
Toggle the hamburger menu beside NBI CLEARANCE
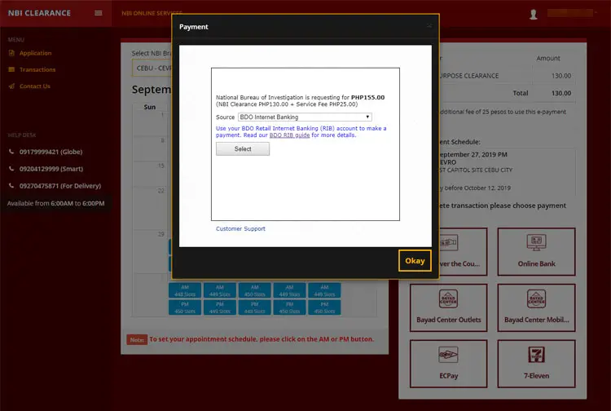(99, 13)
